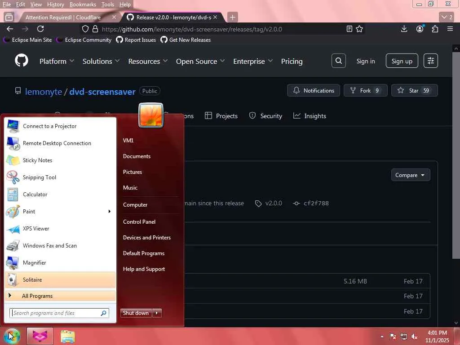This screenshot has height=345, width=460.
Task: Open the History menu
Action: tap(55, 4)
